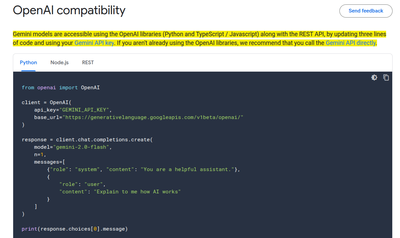
Task: Open the Gemini API directly link
Action: (x=351, y=43)
